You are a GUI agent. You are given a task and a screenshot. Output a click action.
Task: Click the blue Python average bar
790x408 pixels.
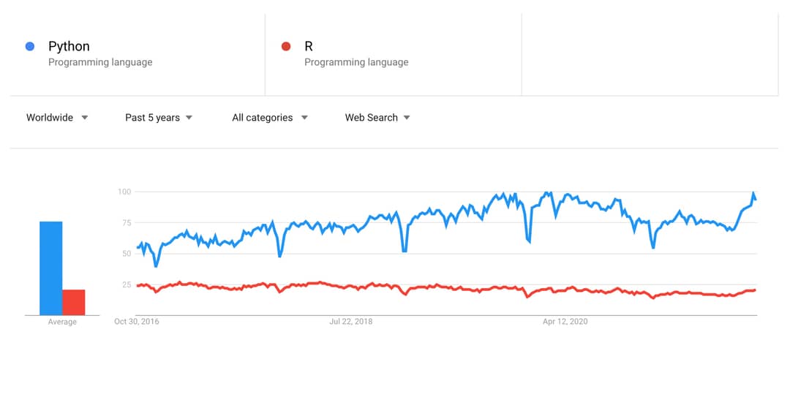click(51, 268)
